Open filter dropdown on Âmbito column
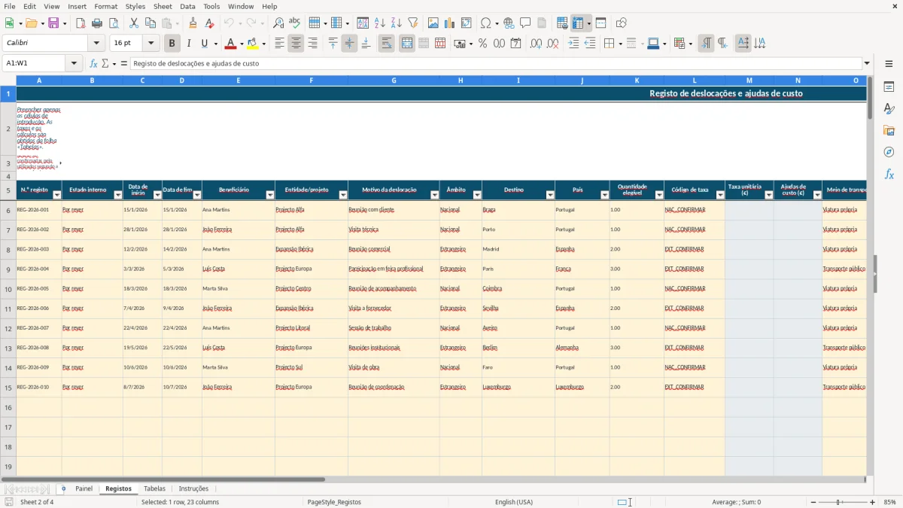Viewport: 903px width, 508px height. click(x=476, y=195)
